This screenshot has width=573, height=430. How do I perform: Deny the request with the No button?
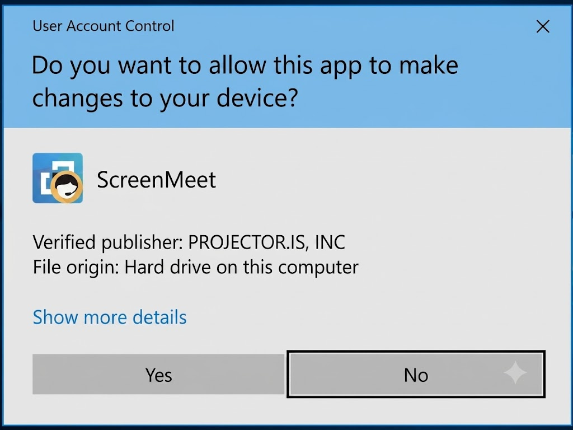416,374
